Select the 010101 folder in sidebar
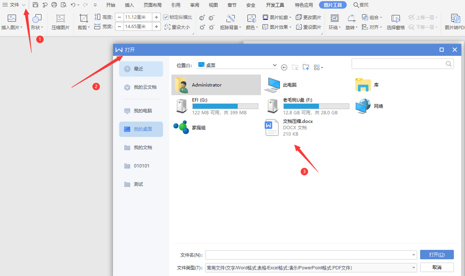The image size is (465, 276). coord(141,166)
